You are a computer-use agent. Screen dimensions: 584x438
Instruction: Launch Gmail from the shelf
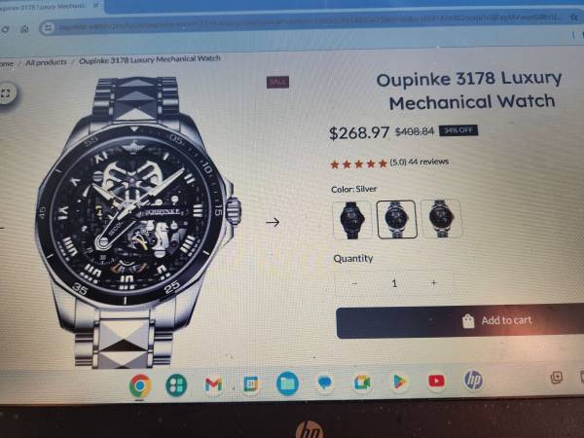point(213,384)
